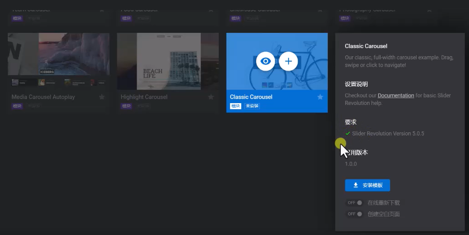Star the Media Carousel Autoplay template
The height and width of the screenshot is (235, 469).
(x=102, y=97)
